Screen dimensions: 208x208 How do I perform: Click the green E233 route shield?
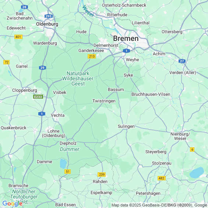point(38,97)
